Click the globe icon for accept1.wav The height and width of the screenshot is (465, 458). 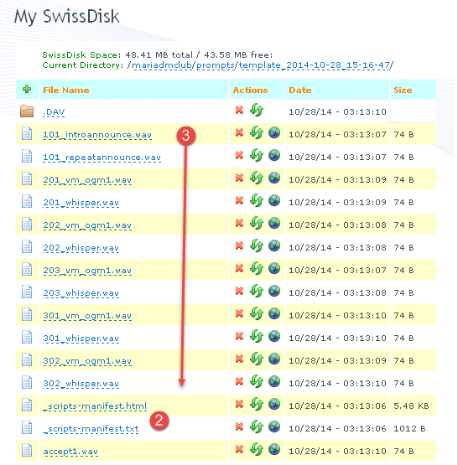pos(274,449)
